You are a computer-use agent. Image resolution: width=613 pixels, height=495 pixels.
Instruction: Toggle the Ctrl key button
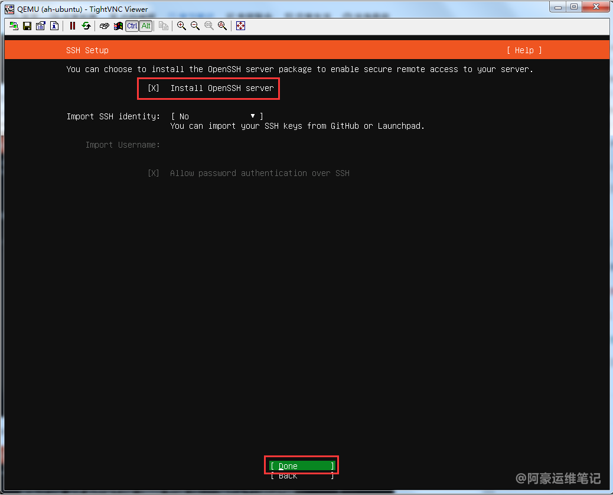coord(132,26)
